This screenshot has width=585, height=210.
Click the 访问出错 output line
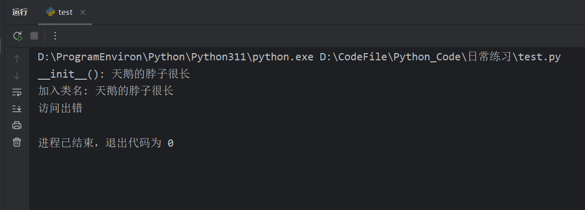(60, 108)
